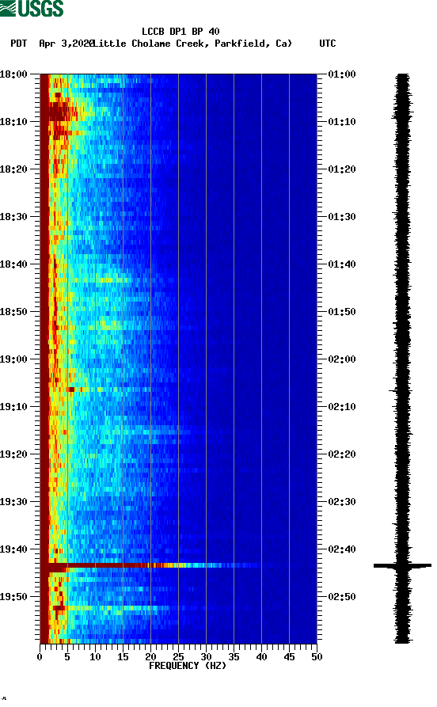Click the 5 Hz frequency axis label
The image size is (437, 707).
pyautogui.click(x=67, y=657)
